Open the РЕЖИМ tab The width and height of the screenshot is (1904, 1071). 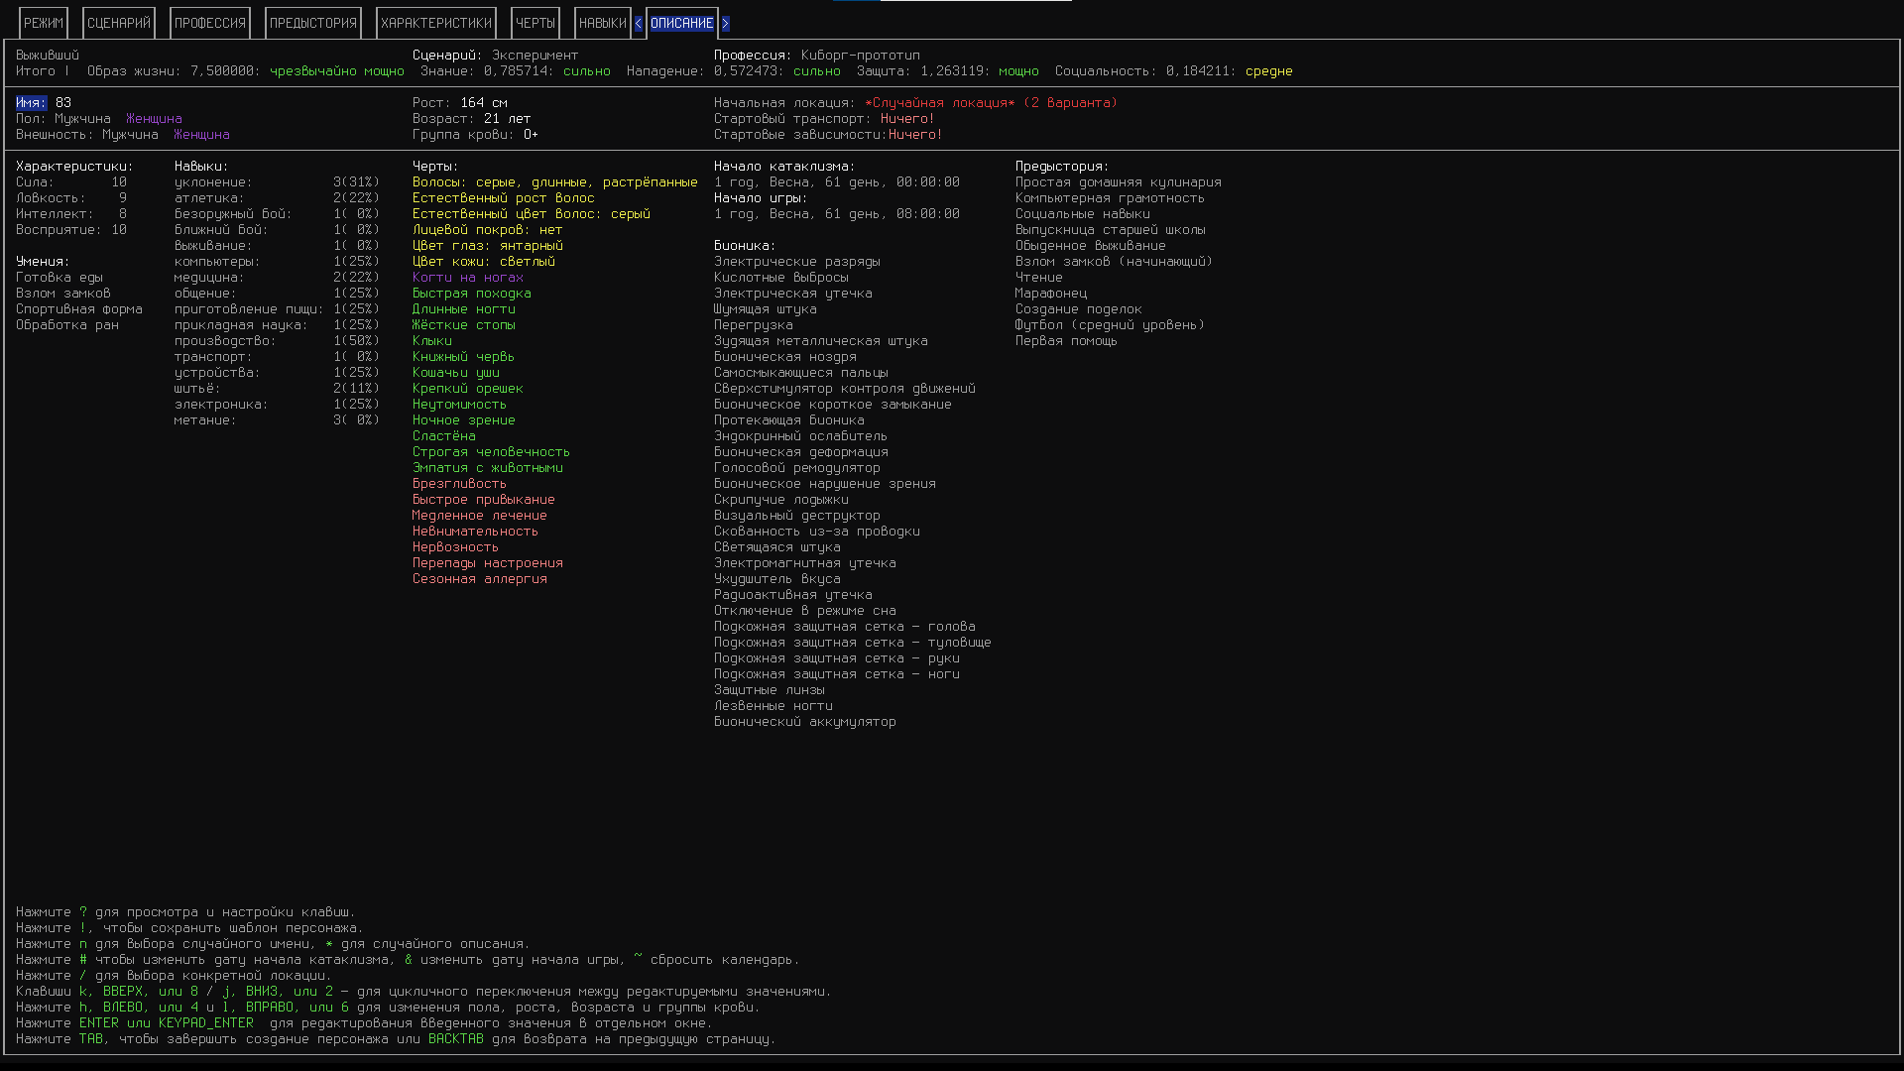pos(44,23)
